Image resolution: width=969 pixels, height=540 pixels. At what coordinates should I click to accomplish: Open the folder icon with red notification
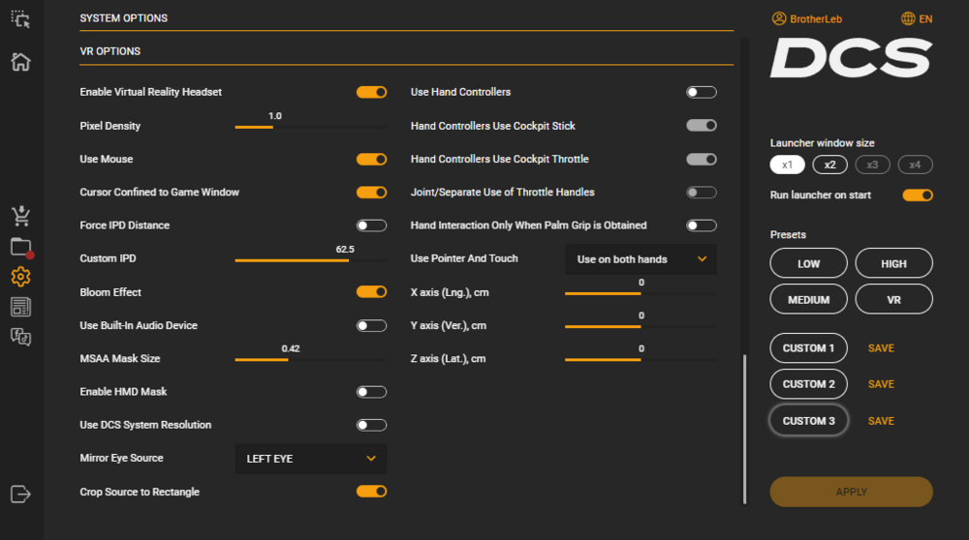point(20,247)
